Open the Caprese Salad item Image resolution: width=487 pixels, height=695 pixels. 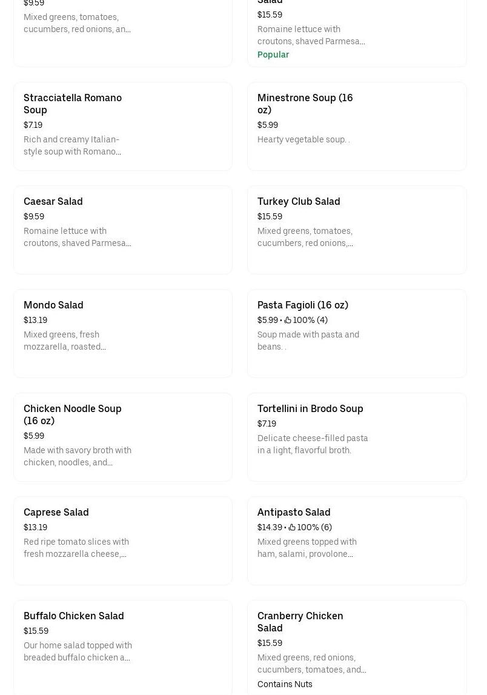[56, 512]
